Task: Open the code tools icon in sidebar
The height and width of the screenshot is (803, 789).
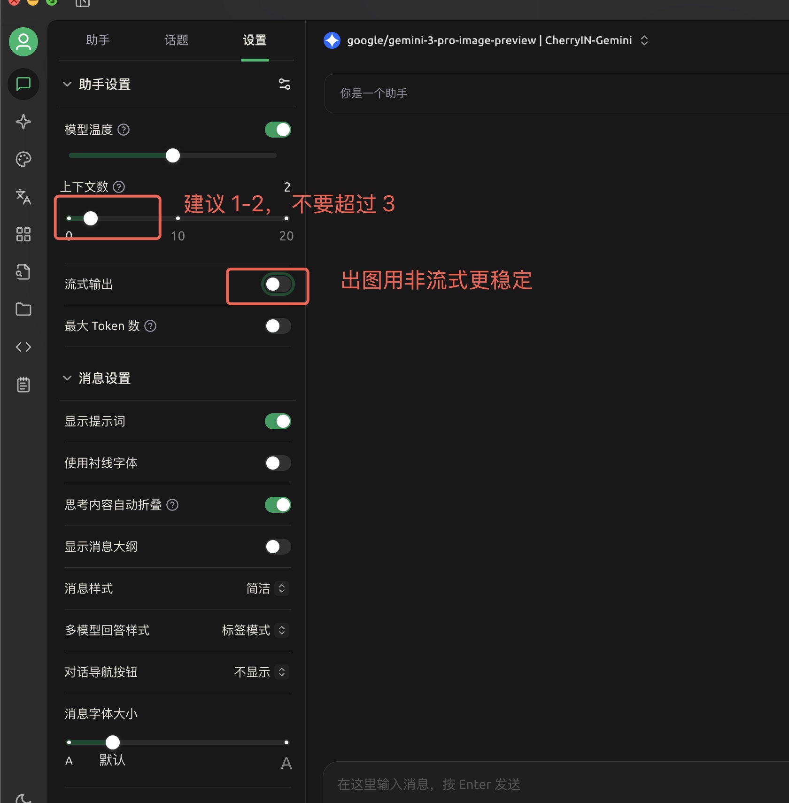Action: (x=23, y=347)
